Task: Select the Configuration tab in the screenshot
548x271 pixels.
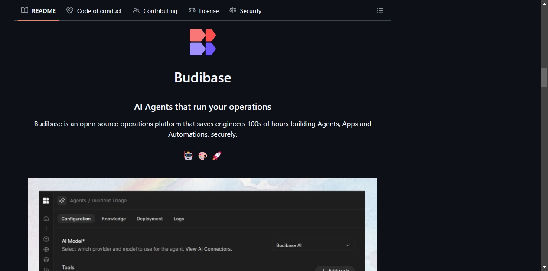Action: tap(76, 219)
